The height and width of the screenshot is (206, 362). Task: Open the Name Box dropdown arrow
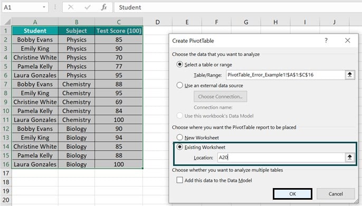pyautogui.click(x=44, y=7)
